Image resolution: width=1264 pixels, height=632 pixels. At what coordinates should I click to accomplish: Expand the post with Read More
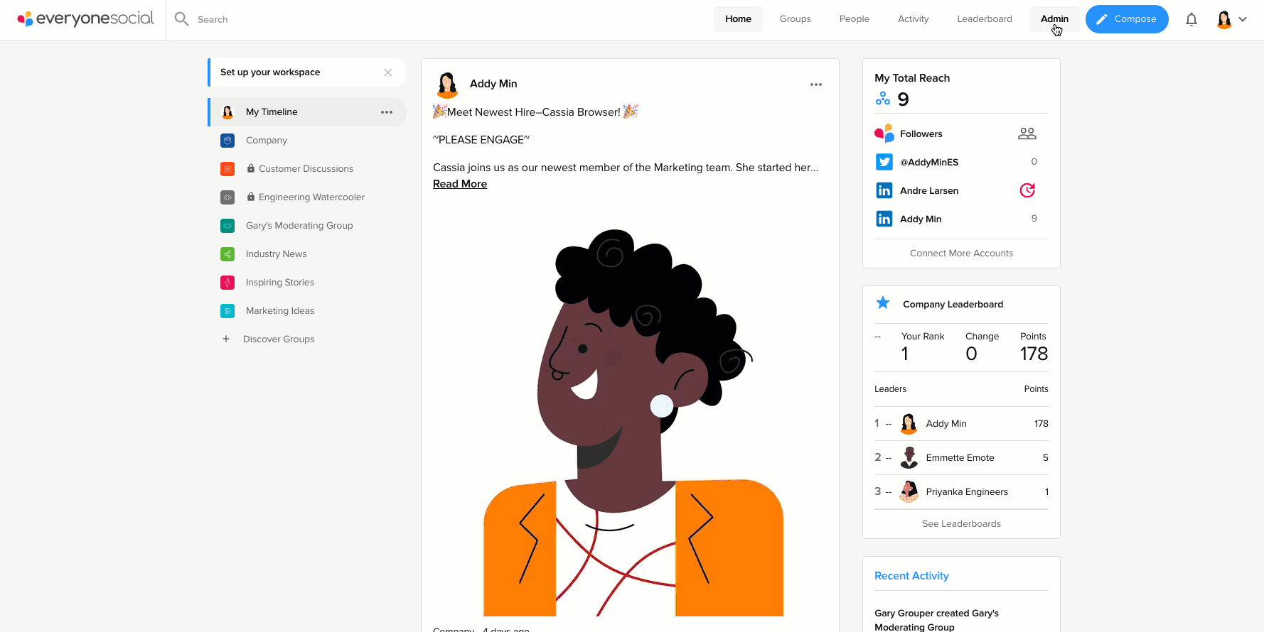pyautogui.click(x=460, y=184)
